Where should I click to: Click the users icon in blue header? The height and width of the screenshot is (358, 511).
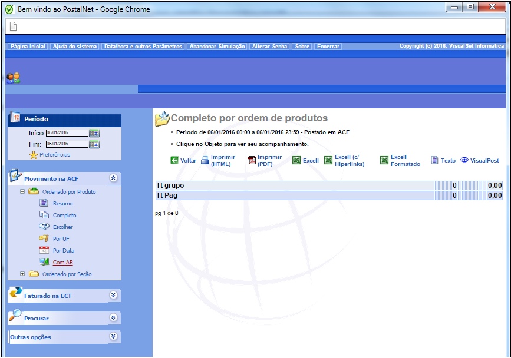(x=13, y=78)
